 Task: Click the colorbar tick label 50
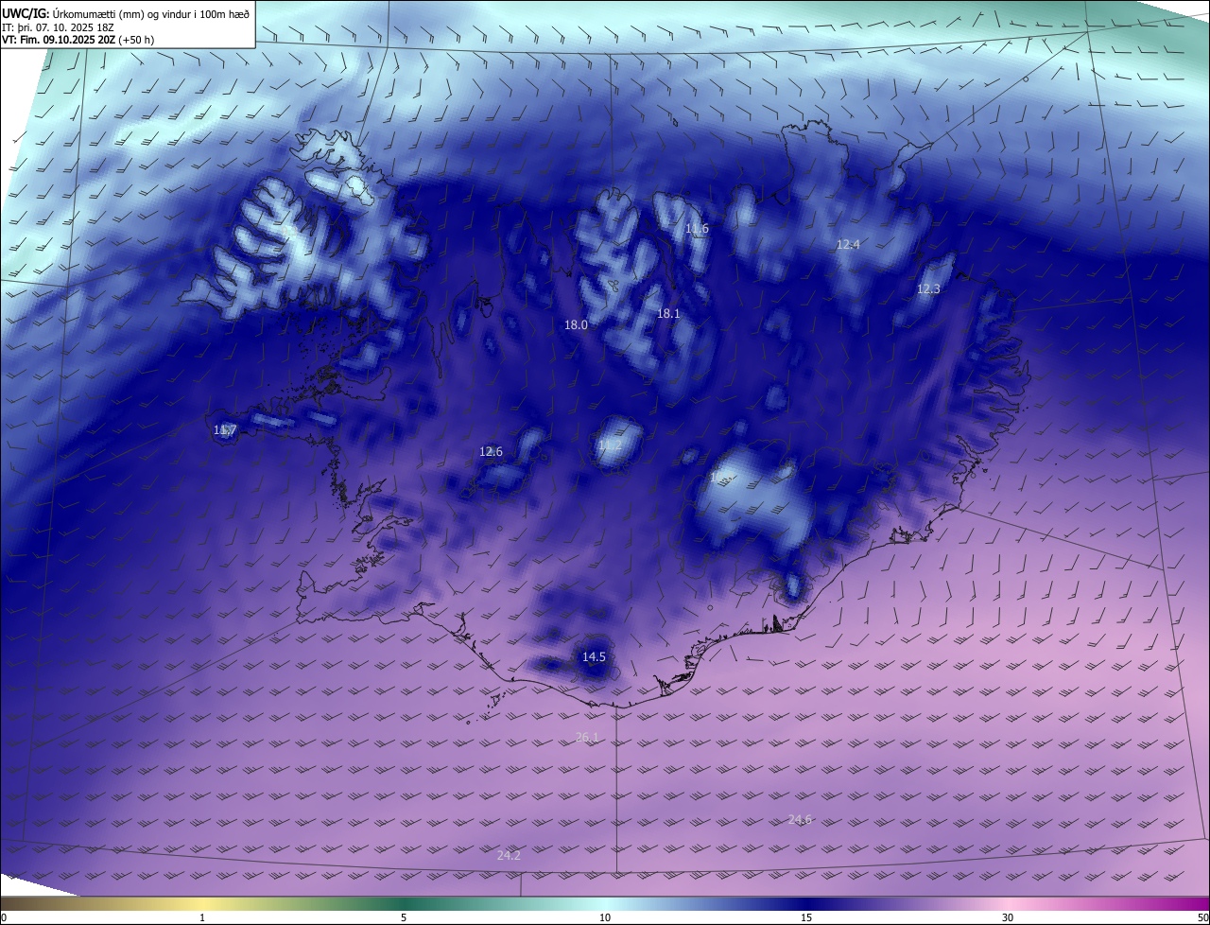pyautogui.click(x=1202, y=917)
